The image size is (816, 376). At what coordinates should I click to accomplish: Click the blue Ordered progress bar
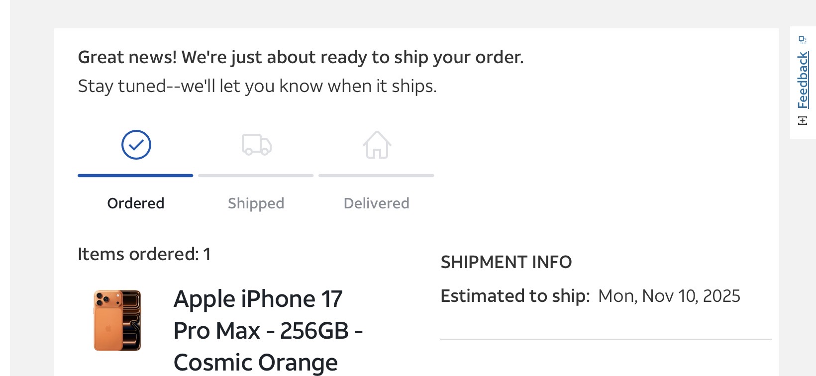point(135,176)
